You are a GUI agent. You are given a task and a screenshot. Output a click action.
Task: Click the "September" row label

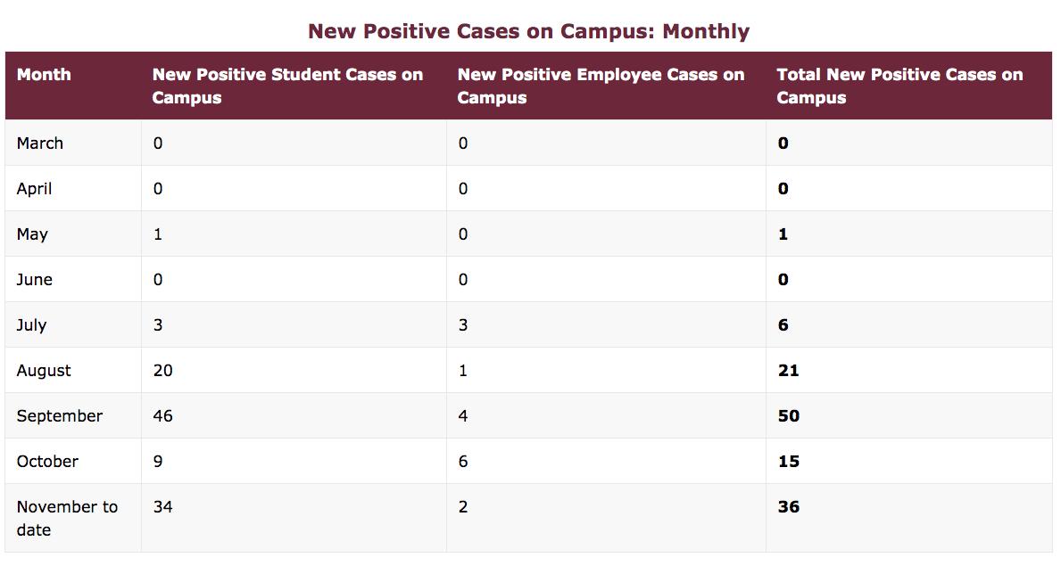click(x=60, y=416)
